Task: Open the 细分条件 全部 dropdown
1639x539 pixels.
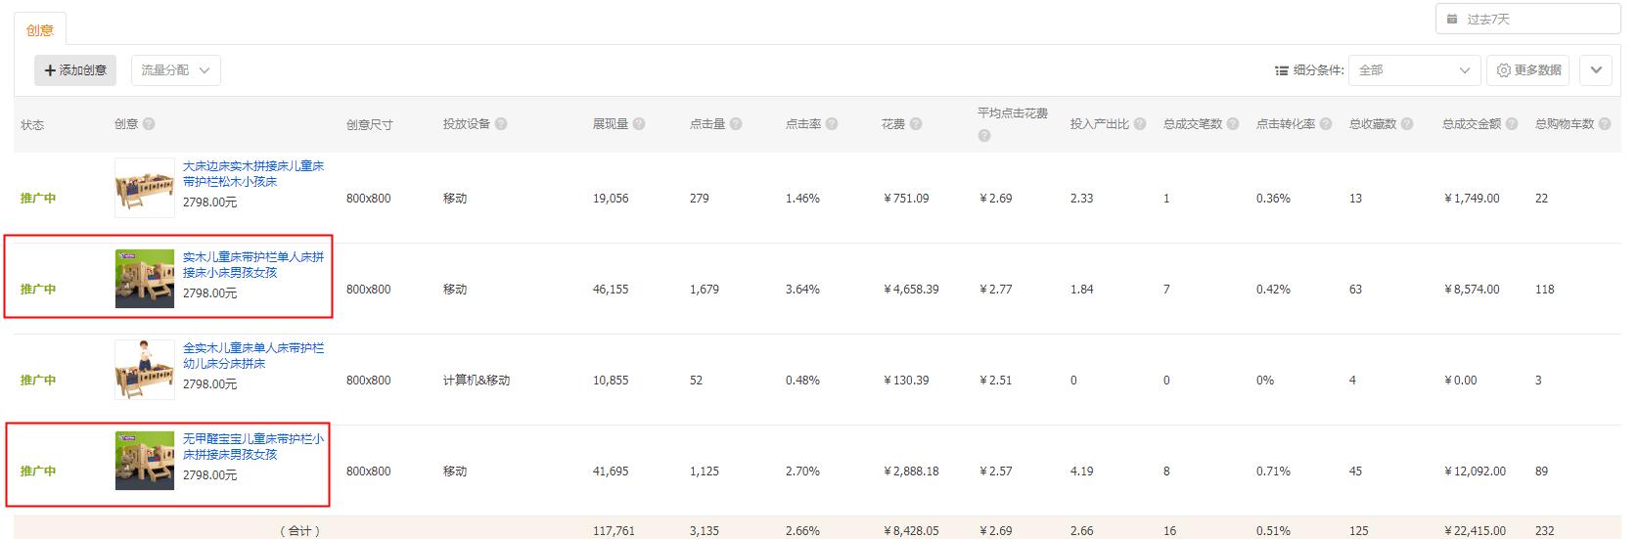Action: click(1415, 70)
